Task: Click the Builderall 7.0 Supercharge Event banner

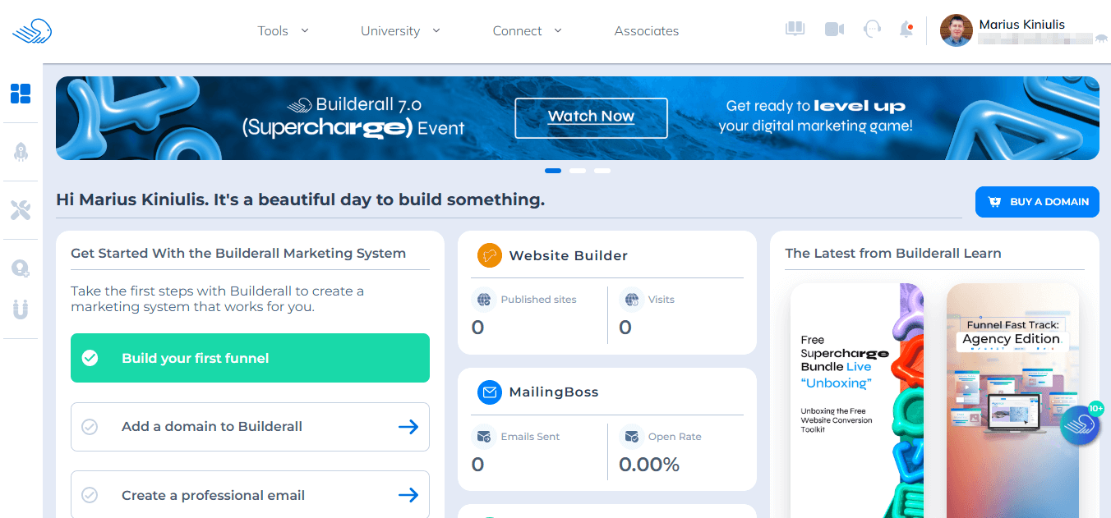Action: click(578, 118)
